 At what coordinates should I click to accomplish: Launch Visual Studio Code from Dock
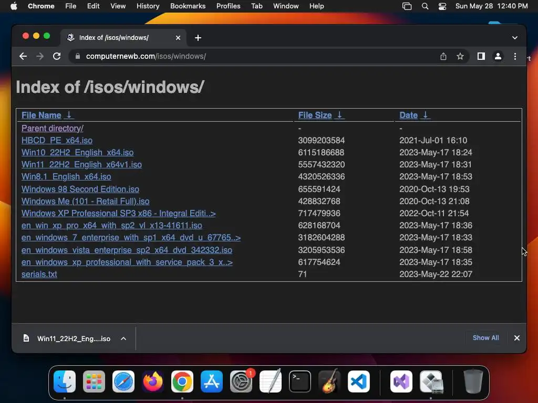point(358,381)
